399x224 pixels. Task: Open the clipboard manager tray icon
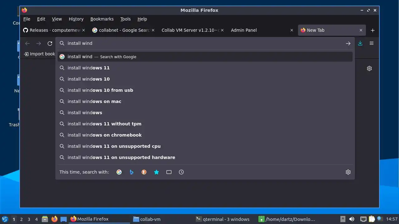(x=372, y=219)
